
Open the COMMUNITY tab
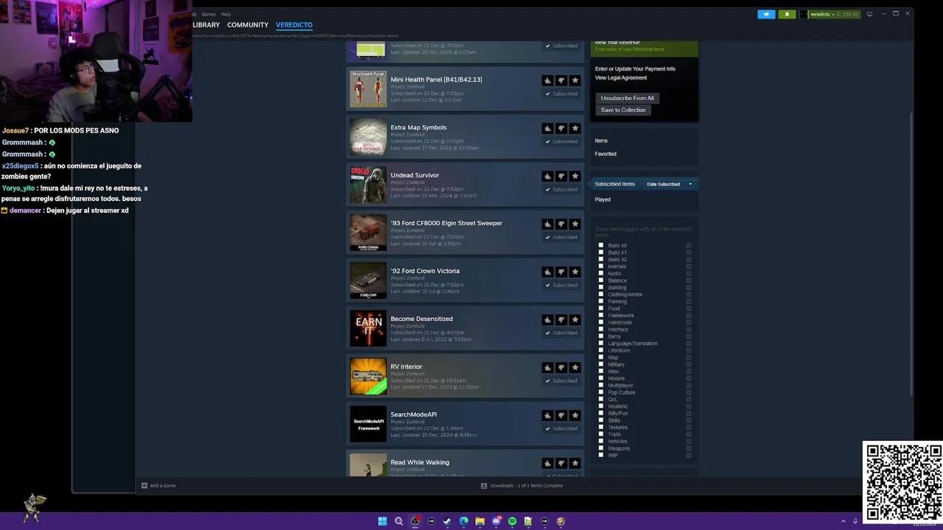point(248,25)
